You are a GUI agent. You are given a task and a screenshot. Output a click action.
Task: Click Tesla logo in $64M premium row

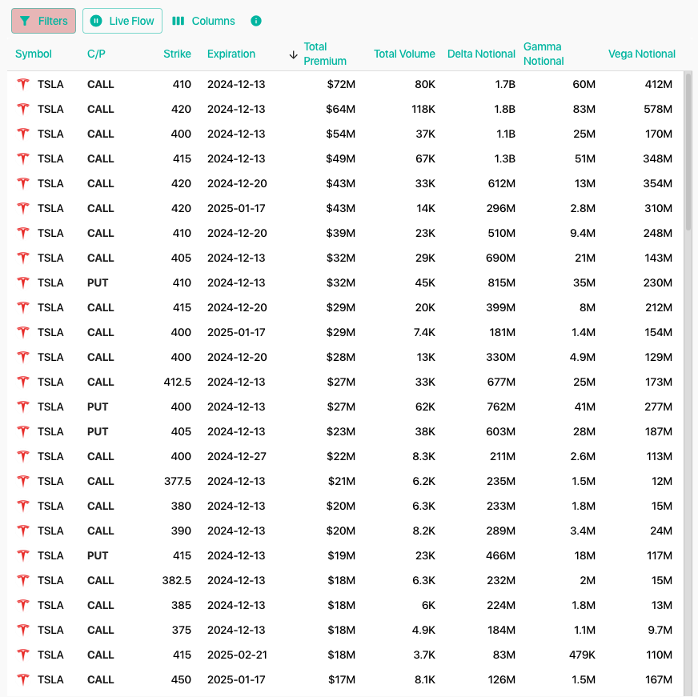(23, 109)
